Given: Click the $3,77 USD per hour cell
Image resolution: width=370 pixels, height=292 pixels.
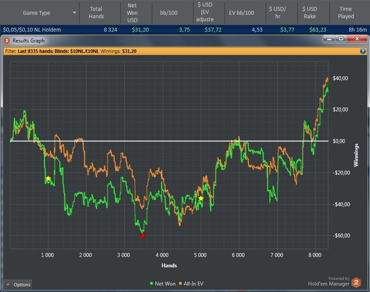Looking at the screenshot, I should [x=287, y=30].
